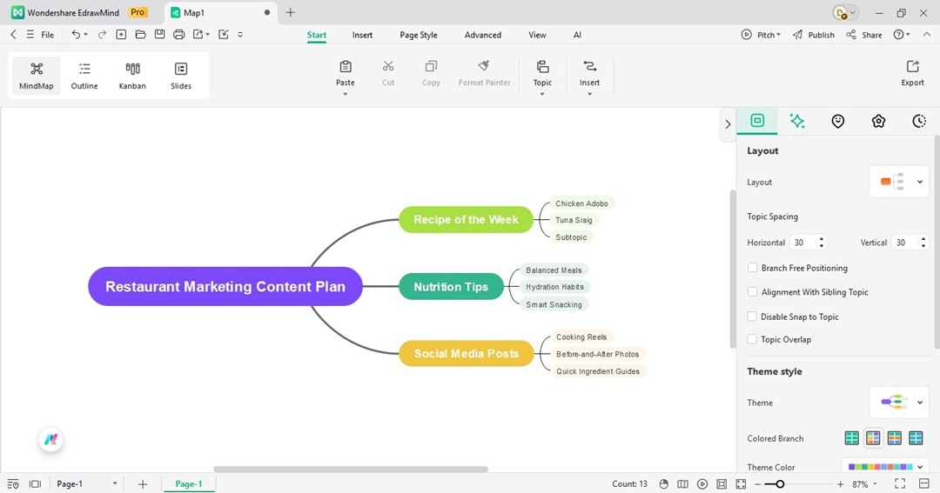940x493 pixels.
Task: Open the Kanban view
Action: click(x=132, y=76)
